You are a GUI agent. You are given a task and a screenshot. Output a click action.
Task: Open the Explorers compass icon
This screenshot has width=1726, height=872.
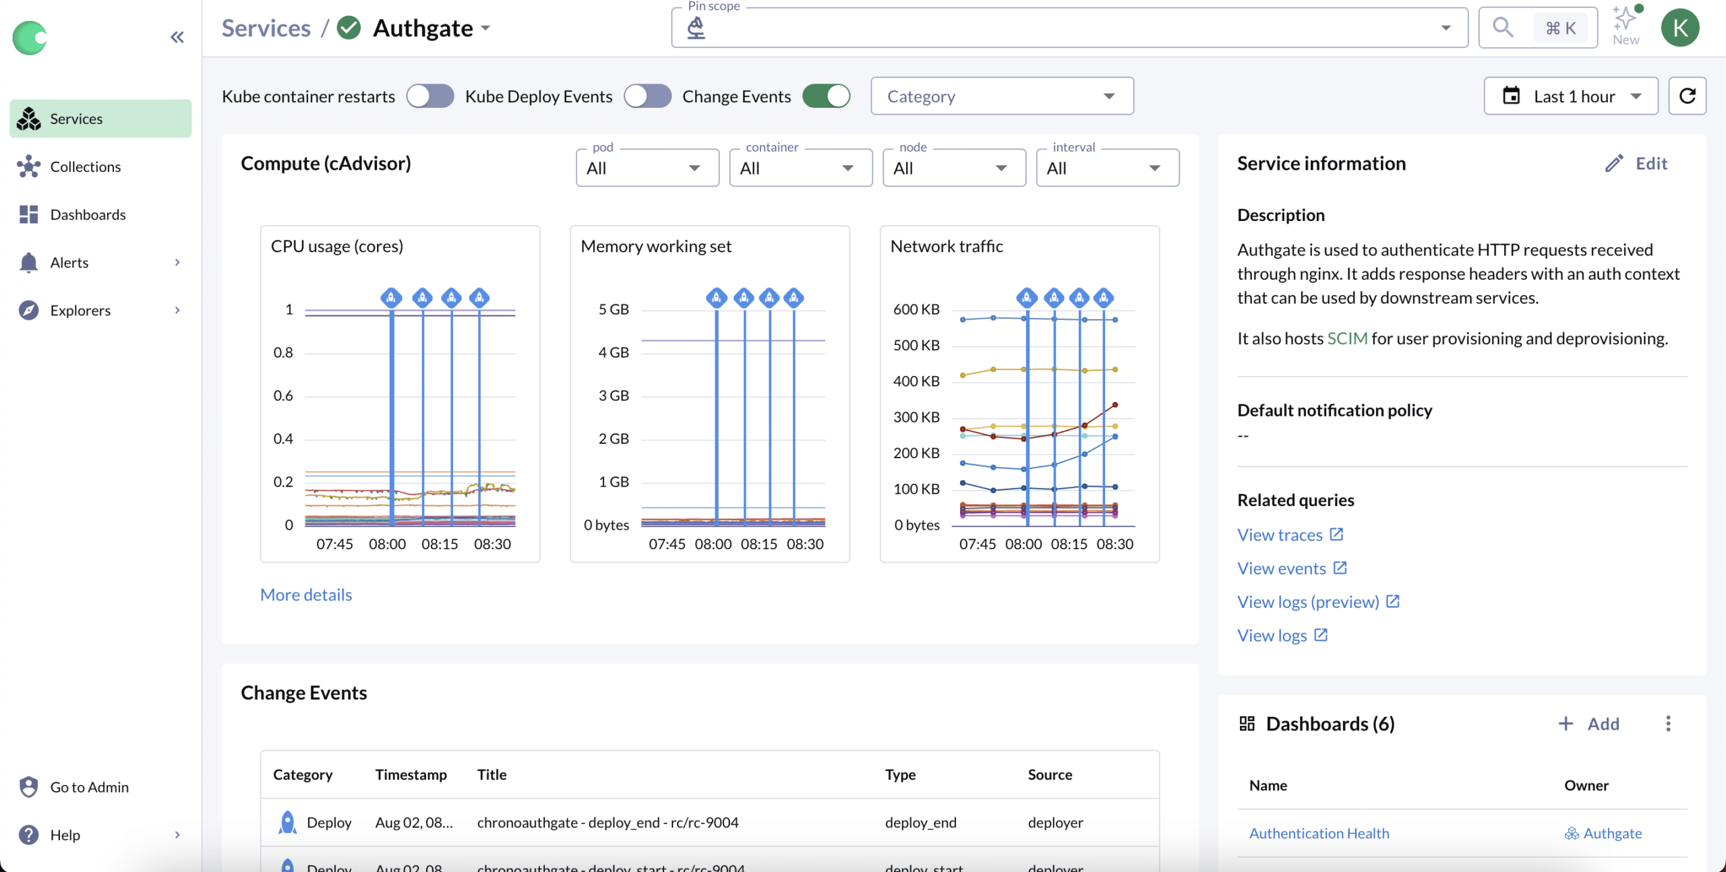pyautogui.click(x=29, y=310)
